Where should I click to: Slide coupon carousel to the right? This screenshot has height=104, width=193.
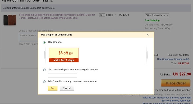(146, 55)
